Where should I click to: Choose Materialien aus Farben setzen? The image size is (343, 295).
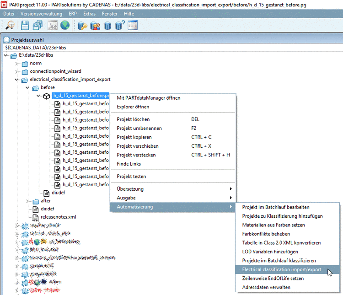pyautogui.click(x=288, y=225)
